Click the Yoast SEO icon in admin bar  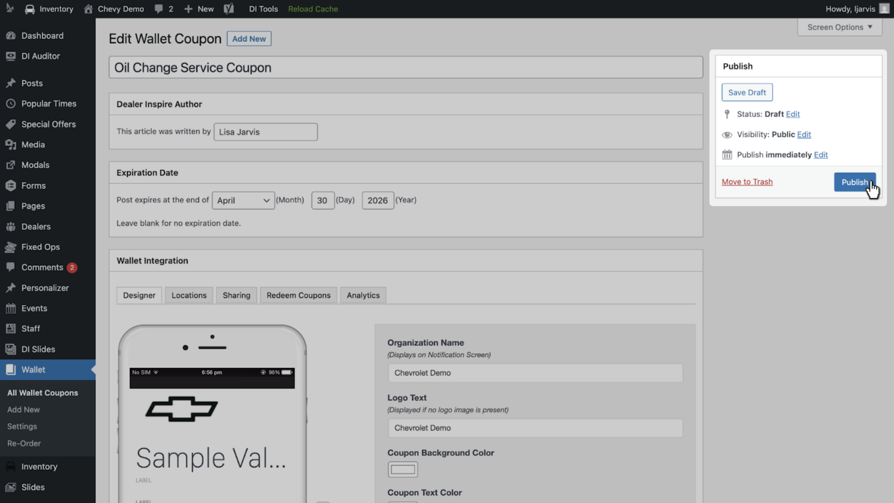229,9
